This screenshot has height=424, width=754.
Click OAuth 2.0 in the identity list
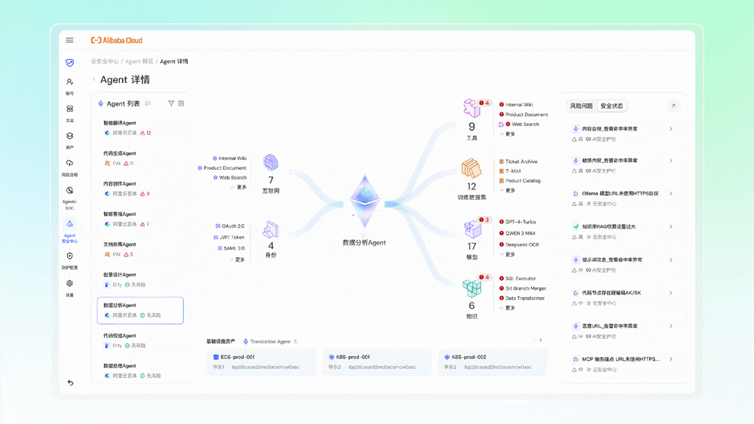coord(233,226)
